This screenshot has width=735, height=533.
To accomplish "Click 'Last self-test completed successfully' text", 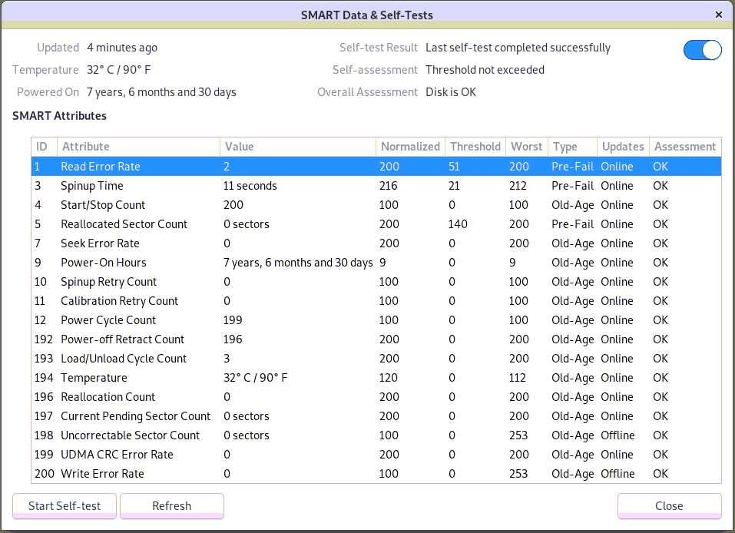I will 518,48.
